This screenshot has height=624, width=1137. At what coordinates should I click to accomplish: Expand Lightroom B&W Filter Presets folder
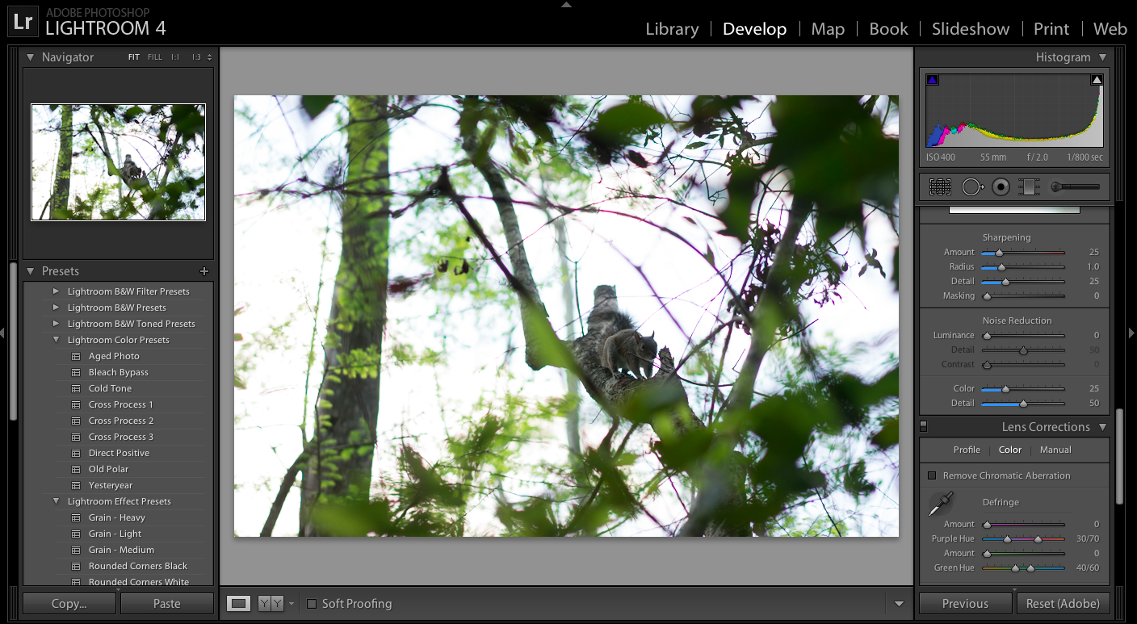pos(56,291)
